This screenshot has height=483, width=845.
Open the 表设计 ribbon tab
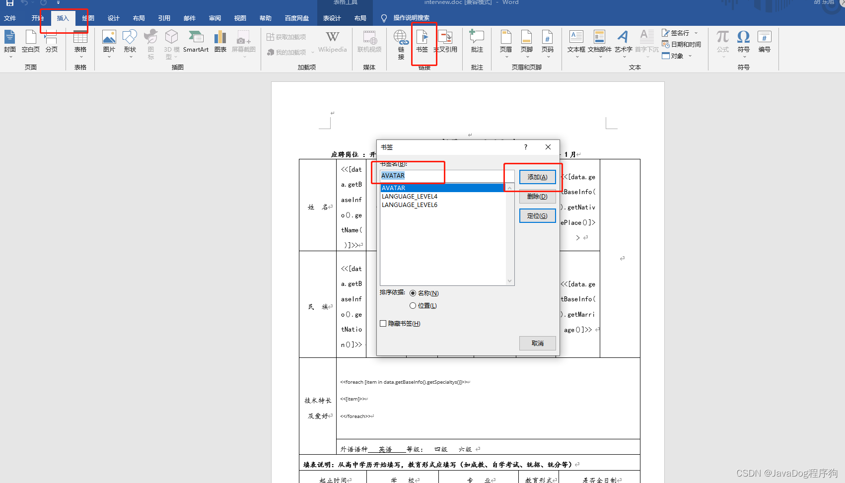point(332,18)
